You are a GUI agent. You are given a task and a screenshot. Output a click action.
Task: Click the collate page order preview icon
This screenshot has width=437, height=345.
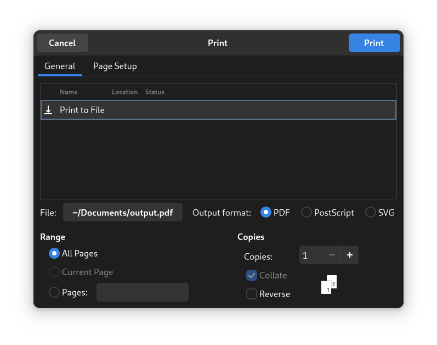(x=329, y=285)
